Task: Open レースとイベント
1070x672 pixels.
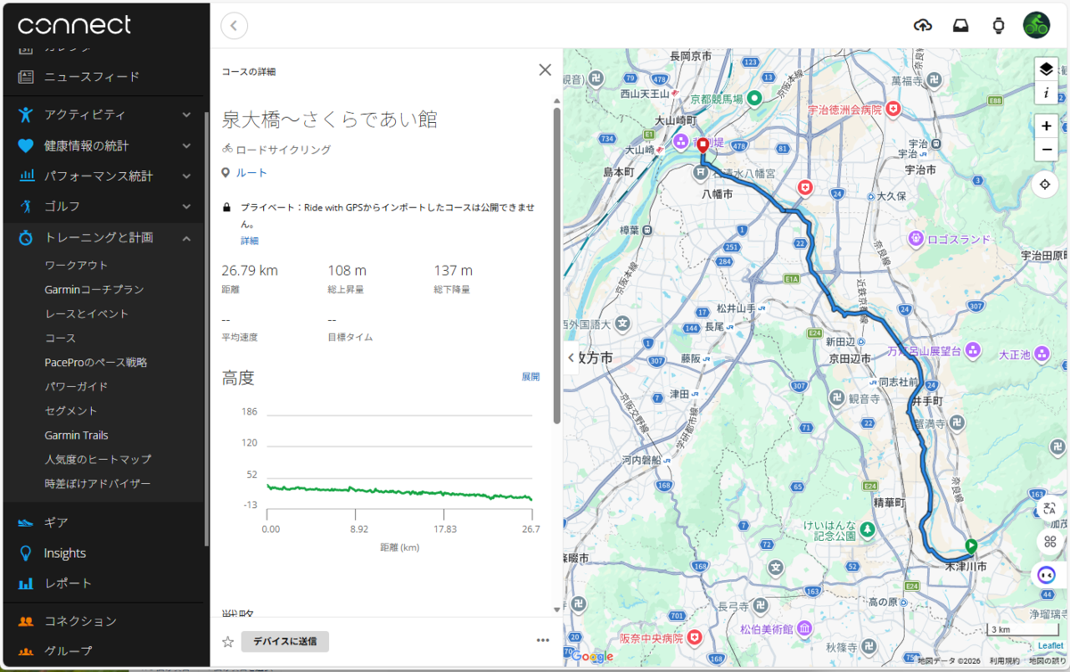Action: 86,314
